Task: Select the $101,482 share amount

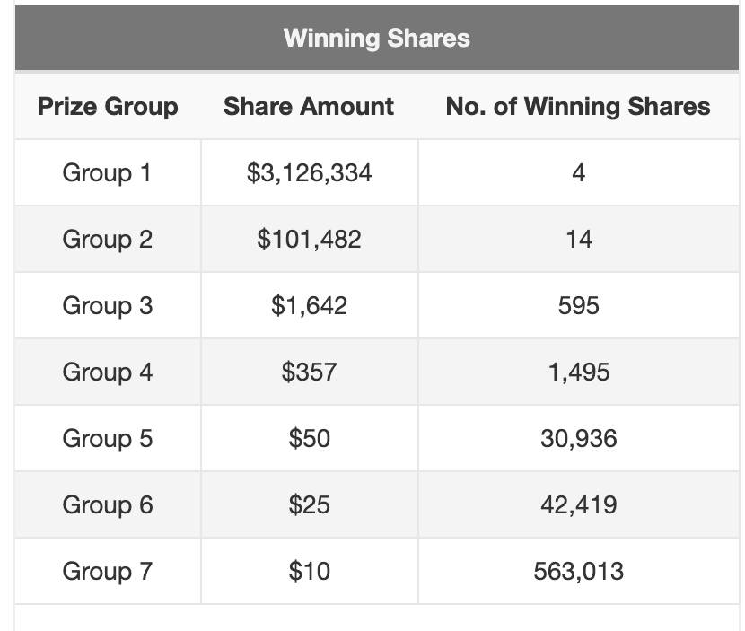Action: pyautogui.click(x=309, y=239)
